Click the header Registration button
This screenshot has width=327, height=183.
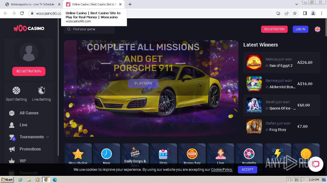[x=274, y=29]
